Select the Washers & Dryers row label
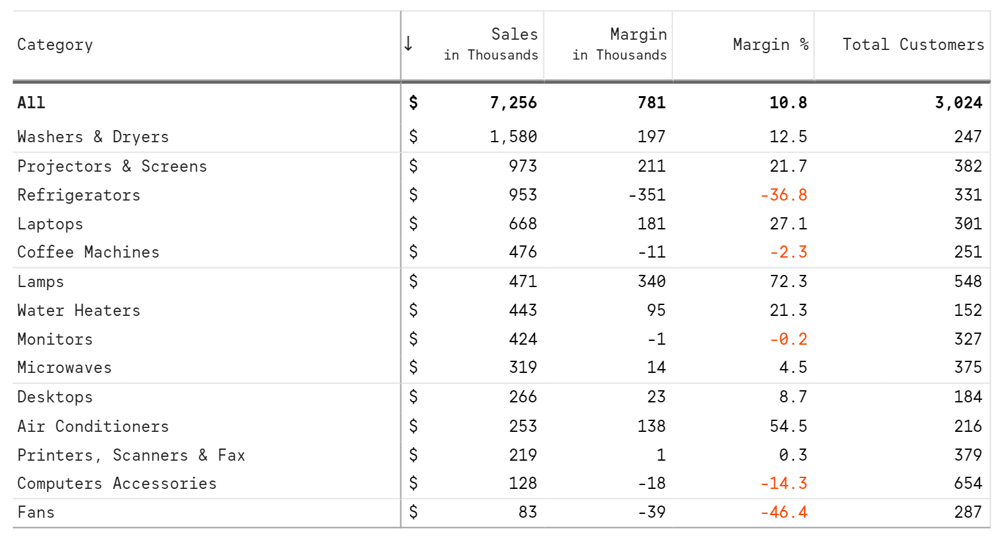The width and height of the screenshot is (1004, 544). (x=93, y=137)
